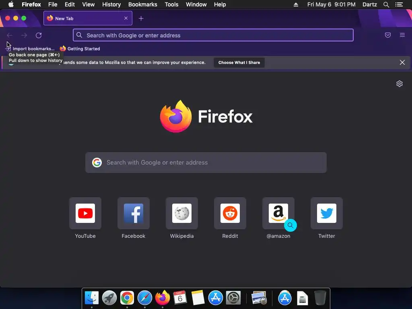Image resolution: width=412 pixels, height=309 pixels.
Task: Focus the top address bar field
Action: (x=213, y=35)
